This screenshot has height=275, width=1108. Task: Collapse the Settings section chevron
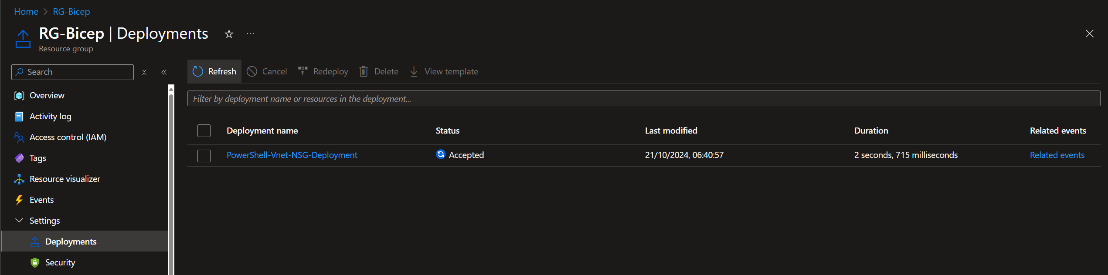point(19,221)
